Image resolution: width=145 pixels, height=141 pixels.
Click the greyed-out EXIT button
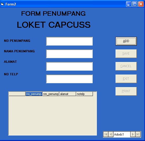click(x=126, y=79)
